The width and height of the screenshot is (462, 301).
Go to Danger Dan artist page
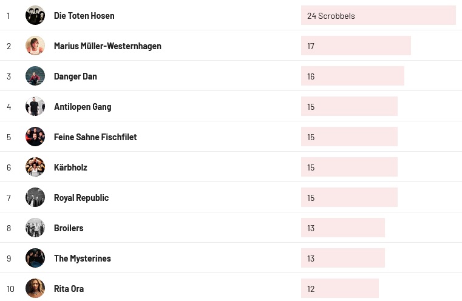click(x=75, y=76)
